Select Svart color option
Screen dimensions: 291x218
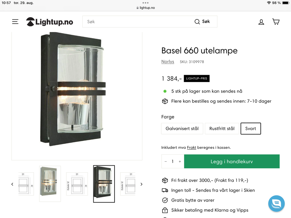tap(251, 128)
